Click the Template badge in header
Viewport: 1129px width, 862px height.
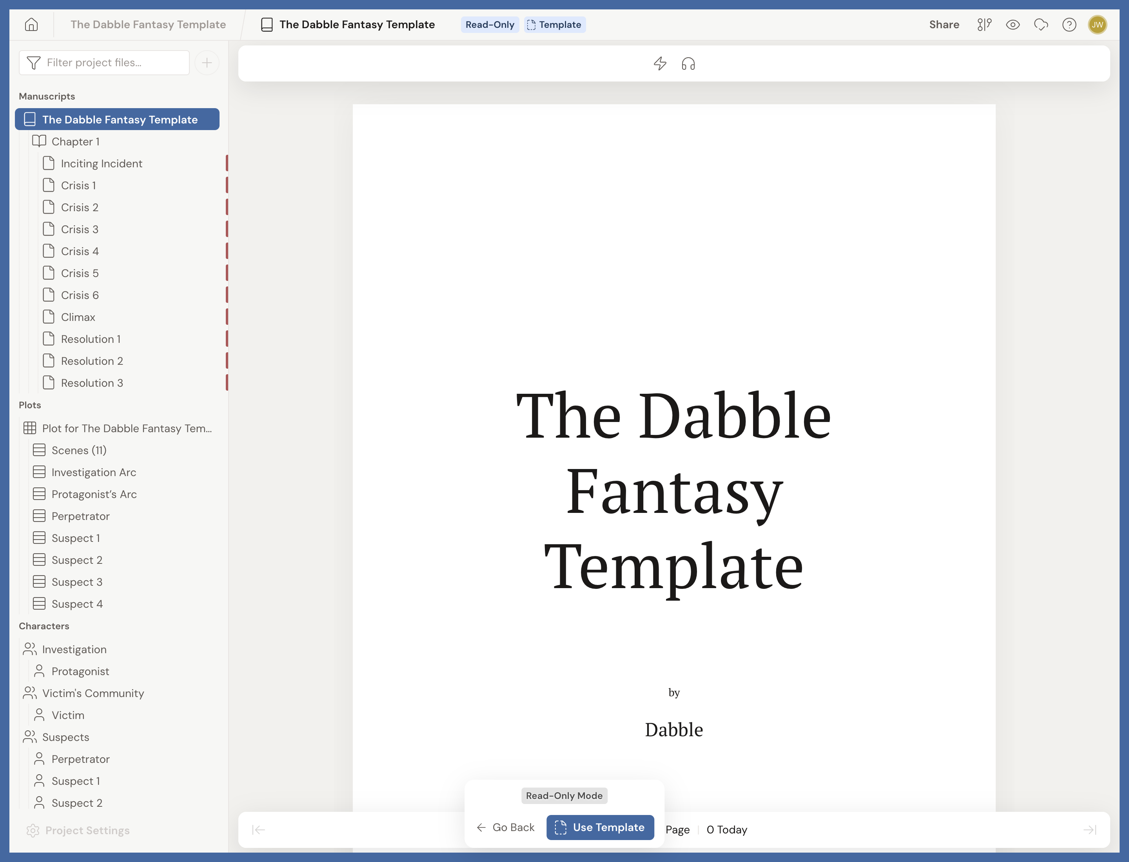[x=554, y=25]
